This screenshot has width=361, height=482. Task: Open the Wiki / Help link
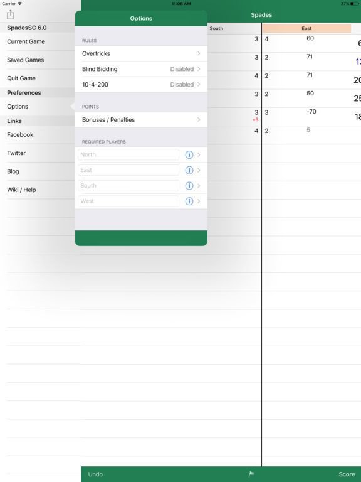21,190
